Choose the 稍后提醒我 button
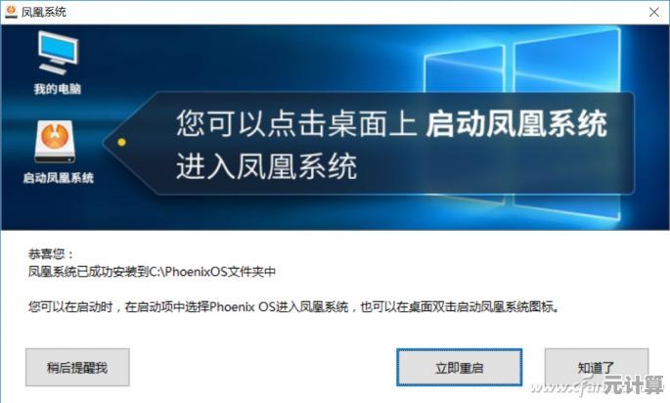 77,368
